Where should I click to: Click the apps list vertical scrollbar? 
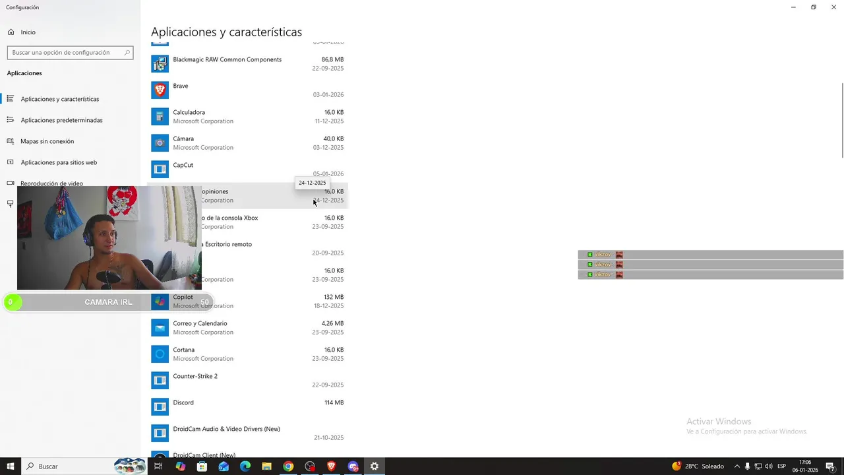point(841,120)
